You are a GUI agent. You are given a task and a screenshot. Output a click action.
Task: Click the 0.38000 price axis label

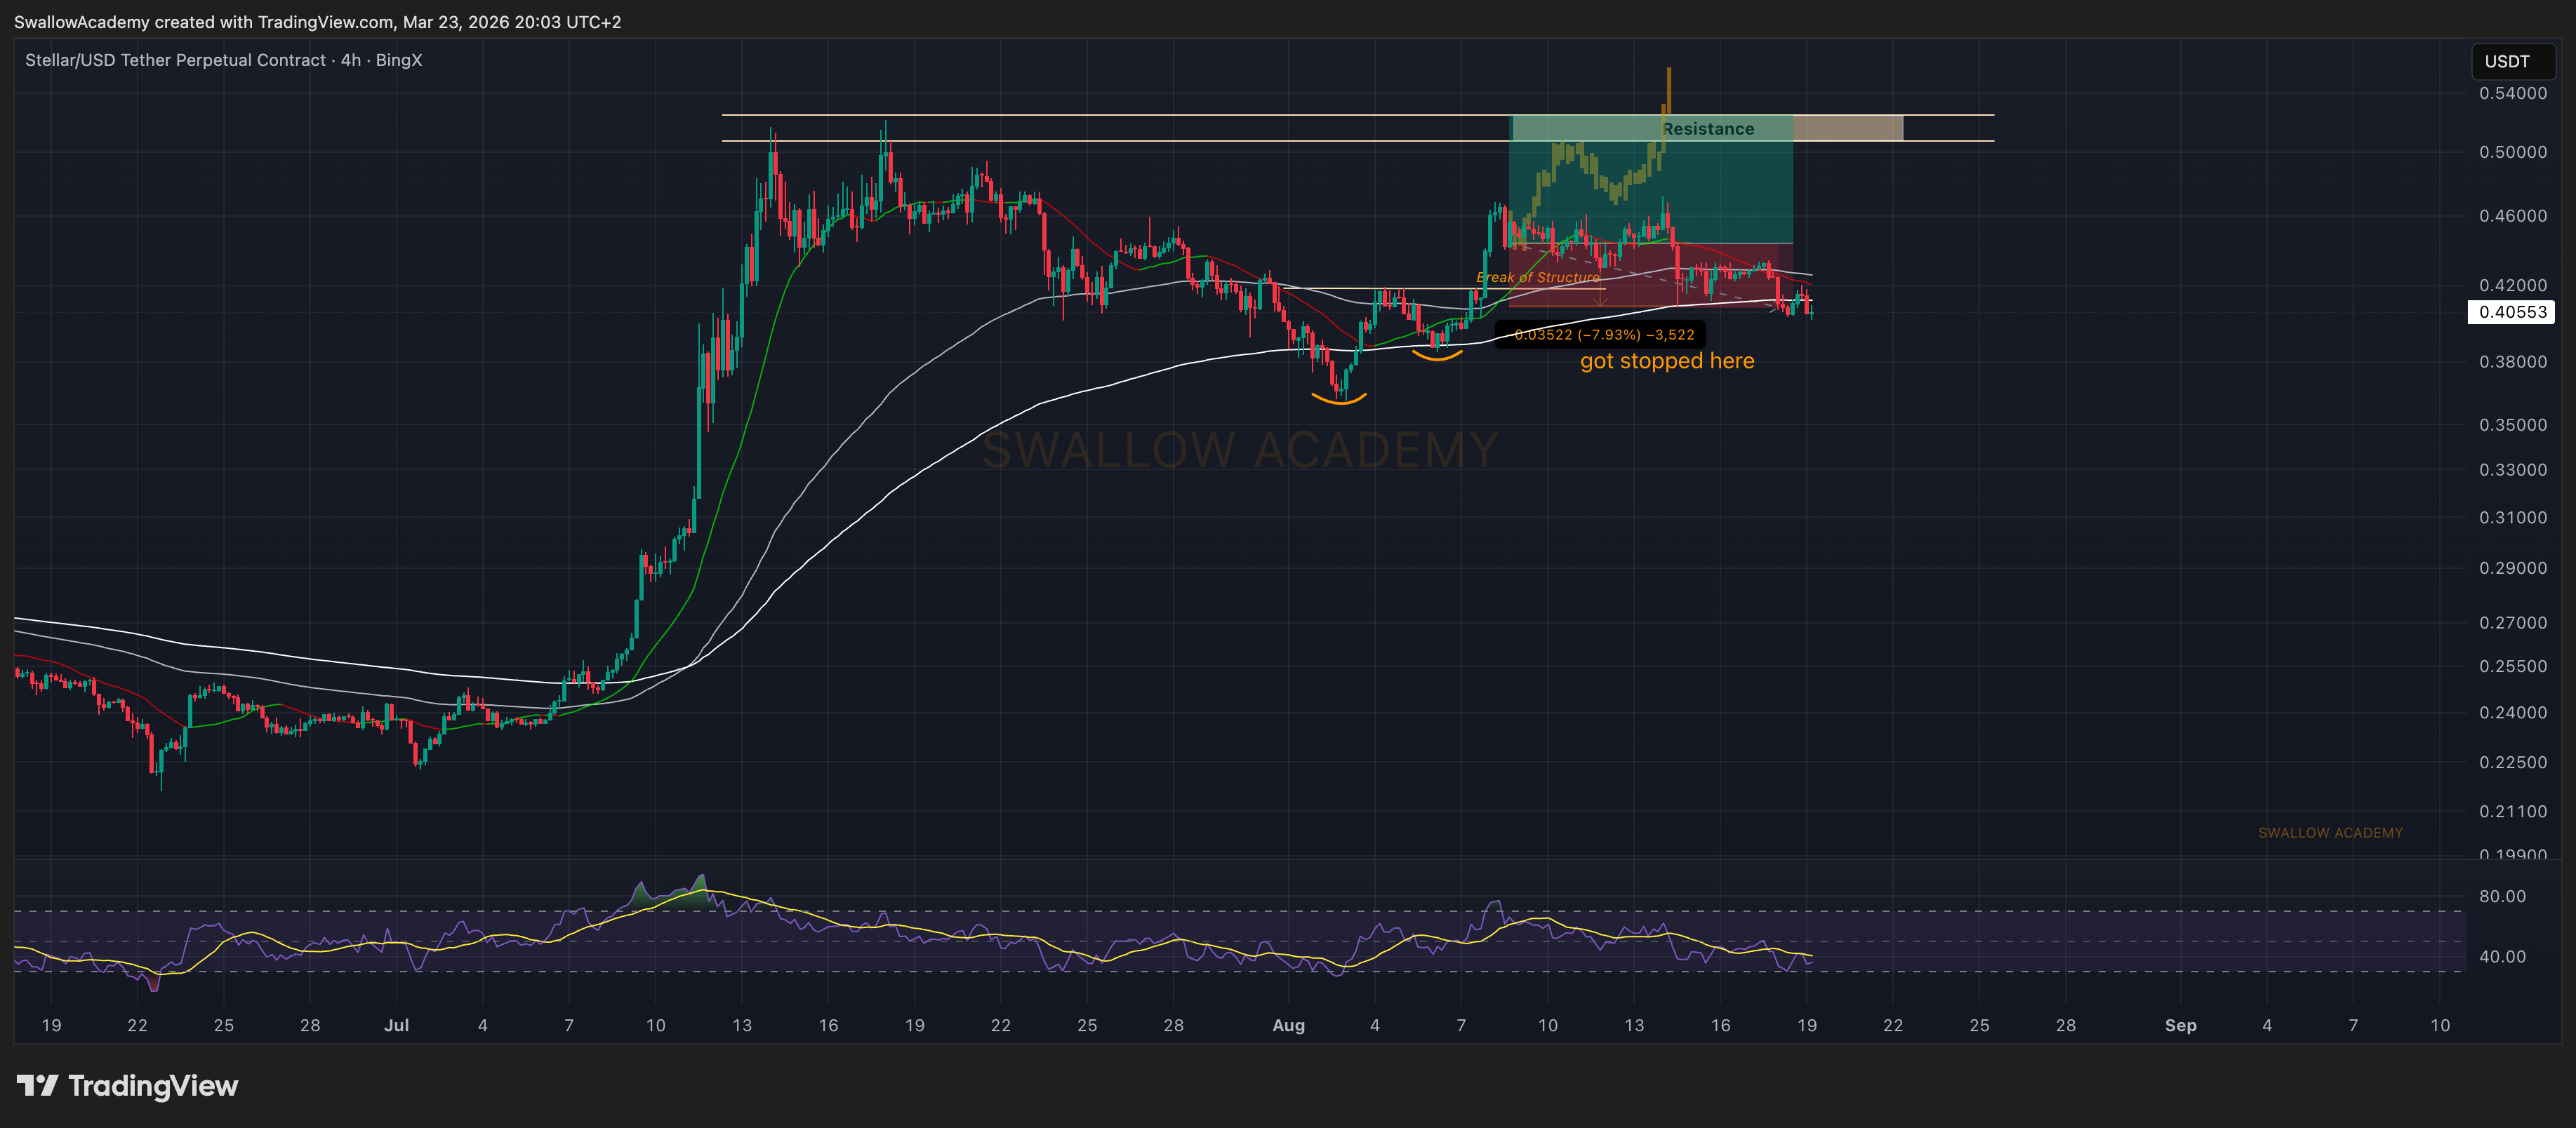tap(2513, 362)
